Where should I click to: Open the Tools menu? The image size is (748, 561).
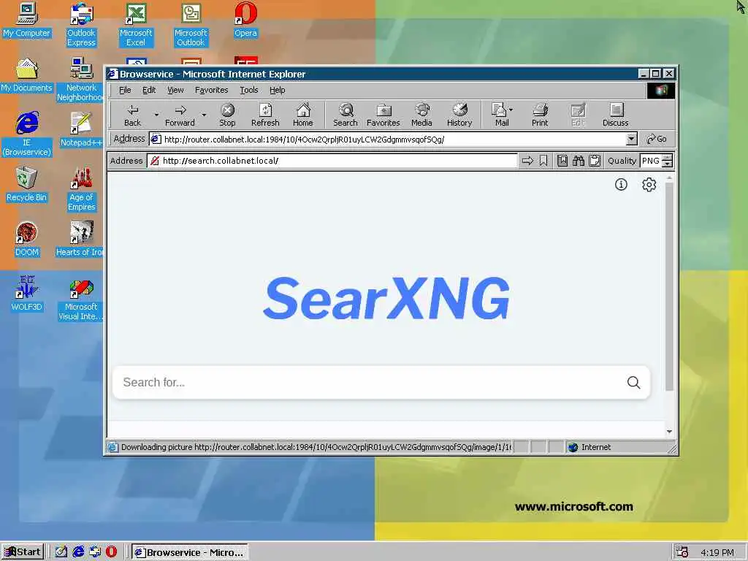pos(248,90)
